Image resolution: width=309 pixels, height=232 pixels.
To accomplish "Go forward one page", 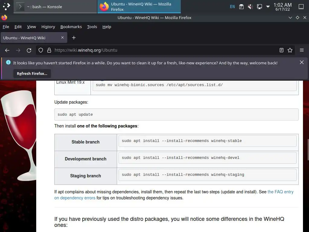I will click(x=18, y=50).
